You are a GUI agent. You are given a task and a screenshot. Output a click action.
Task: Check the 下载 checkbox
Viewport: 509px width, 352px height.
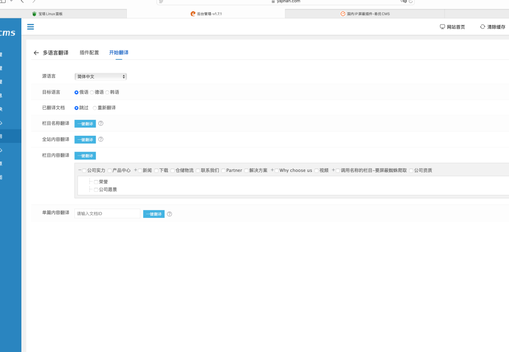tap(156, 170)
